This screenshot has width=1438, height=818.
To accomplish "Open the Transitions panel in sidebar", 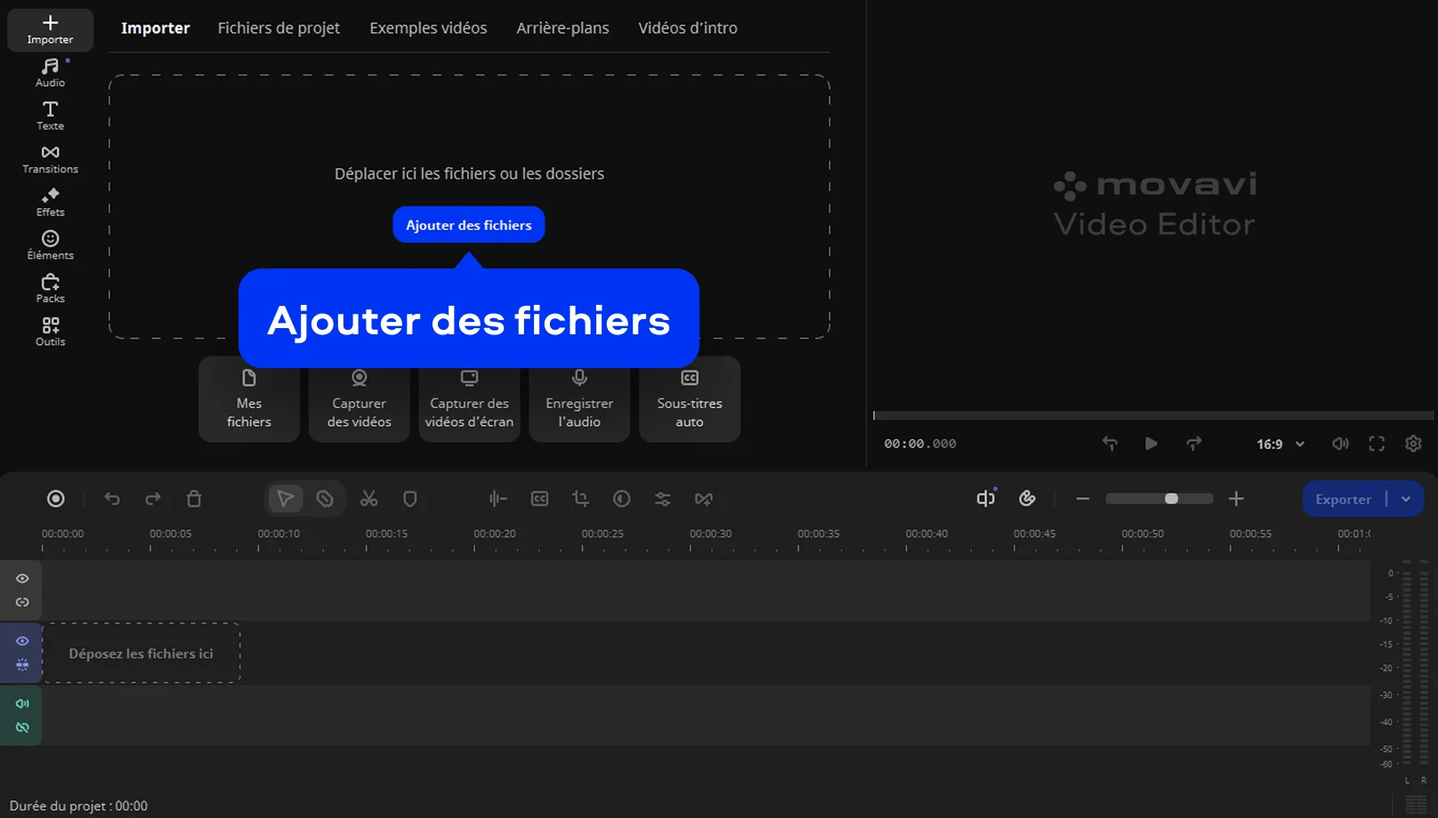I will (x=50, y=159).
